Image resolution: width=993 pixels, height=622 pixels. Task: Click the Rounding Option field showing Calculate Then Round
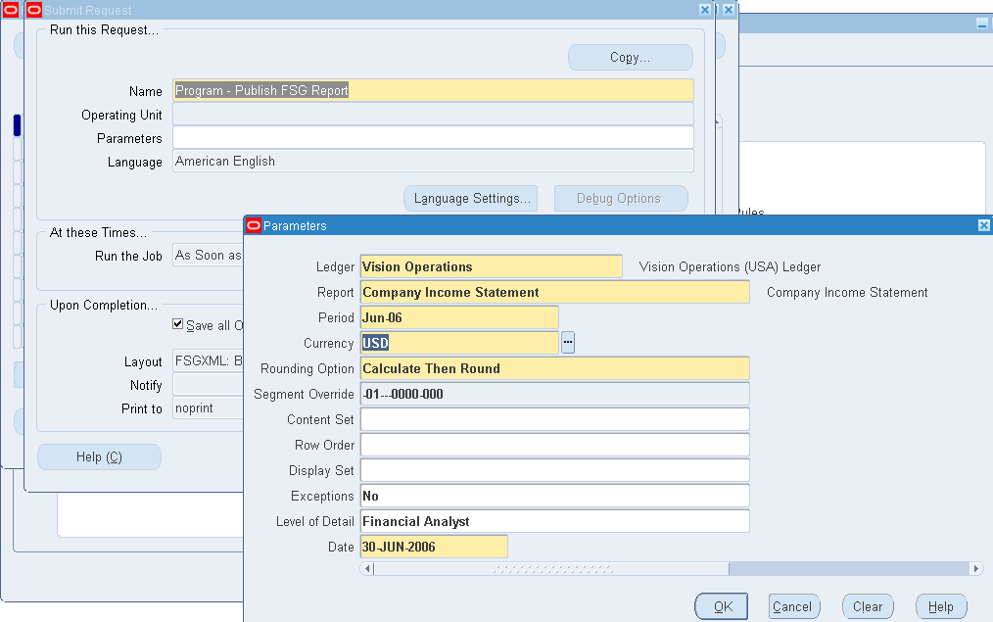click(554, 368)
